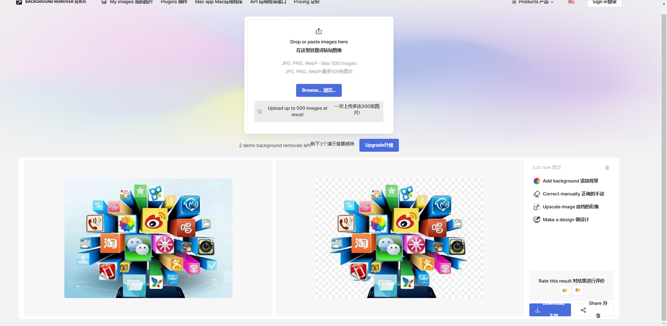Go to My images page
Viewport: 667px width, 326px height.
[127, 2]
